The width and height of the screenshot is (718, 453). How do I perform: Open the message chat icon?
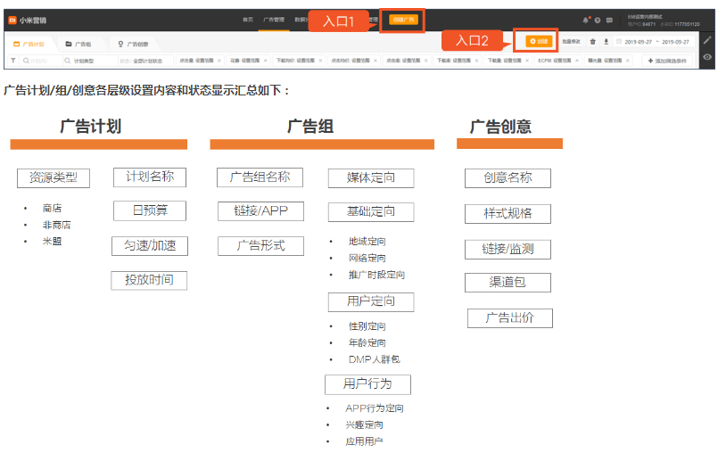tap(609, 21)
